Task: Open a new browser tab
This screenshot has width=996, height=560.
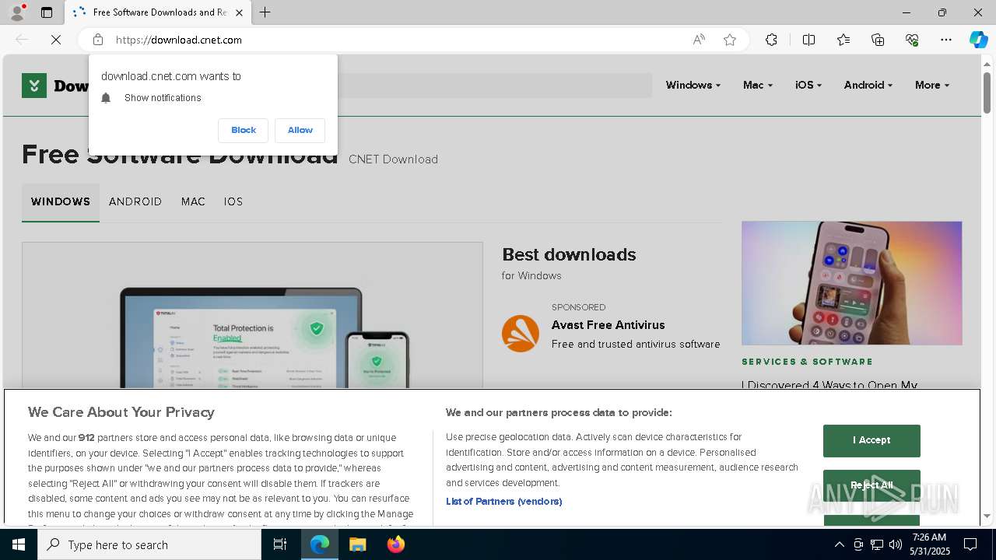Action: (x=265, y=12)
